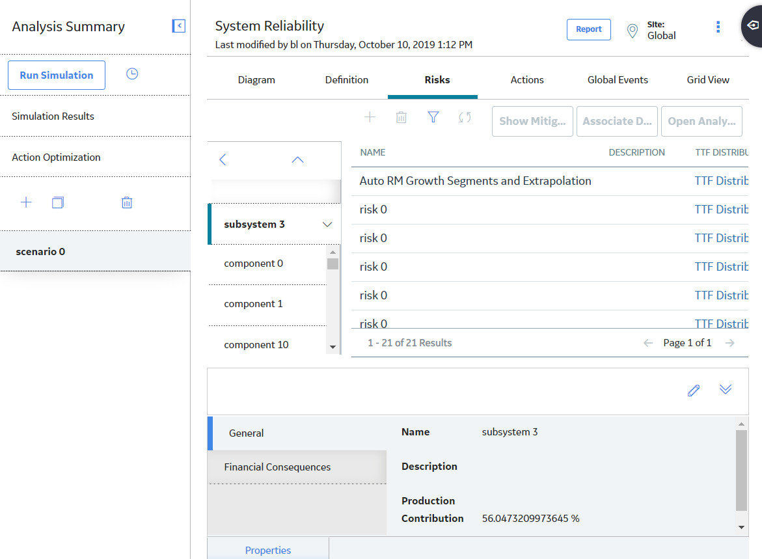The width and height of the screenshot is (762, 559).
Task: Copy the selected scenario
Action: point(58,202)
